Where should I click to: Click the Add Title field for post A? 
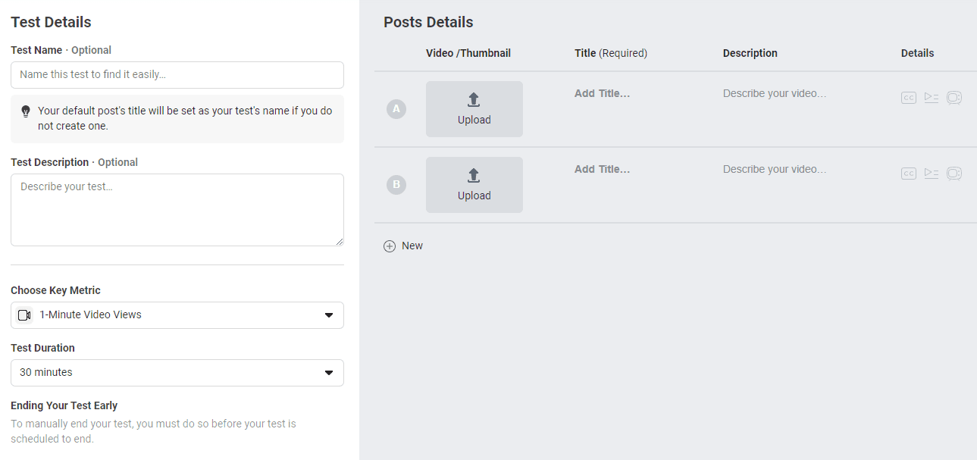pos(603,94)
